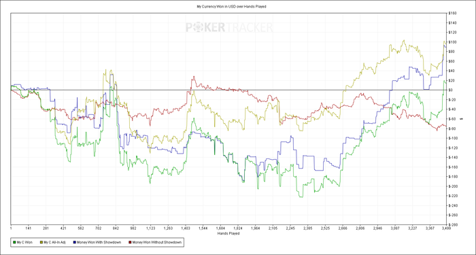Click the "562" x-axis tick label
The height and width of the screenshot is (255, 476).
coord(81,228)
